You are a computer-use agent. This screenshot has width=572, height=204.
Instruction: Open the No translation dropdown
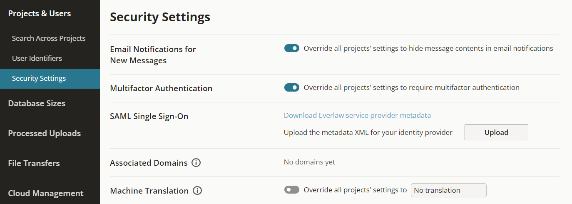(x=448, y=190)
